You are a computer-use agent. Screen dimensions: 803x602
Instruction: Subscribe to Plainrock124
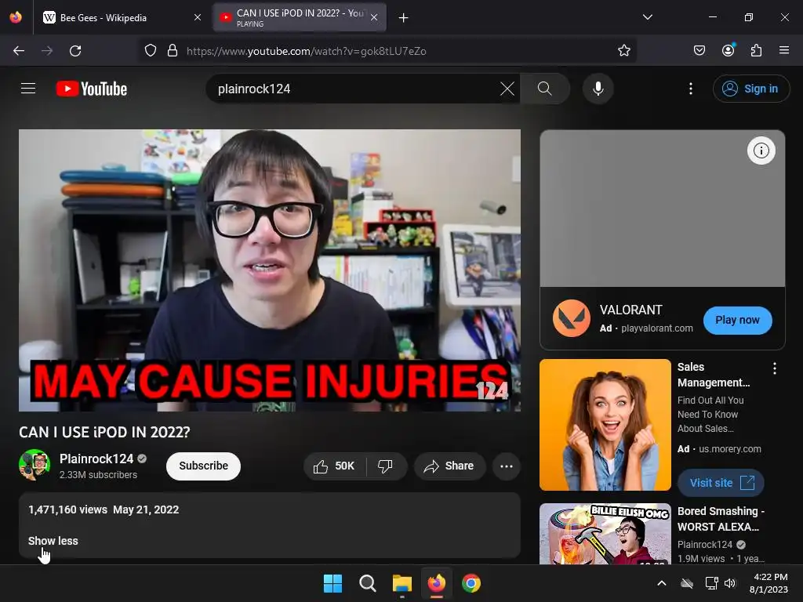tap(203, 466)
